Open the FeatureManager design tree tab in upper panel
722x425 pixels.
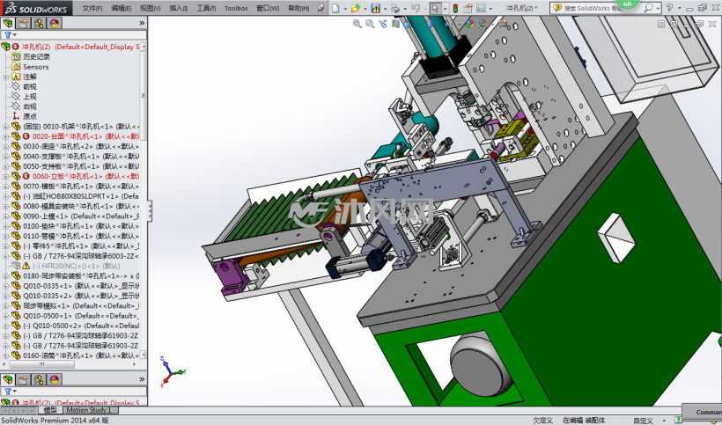coord(8,23)
